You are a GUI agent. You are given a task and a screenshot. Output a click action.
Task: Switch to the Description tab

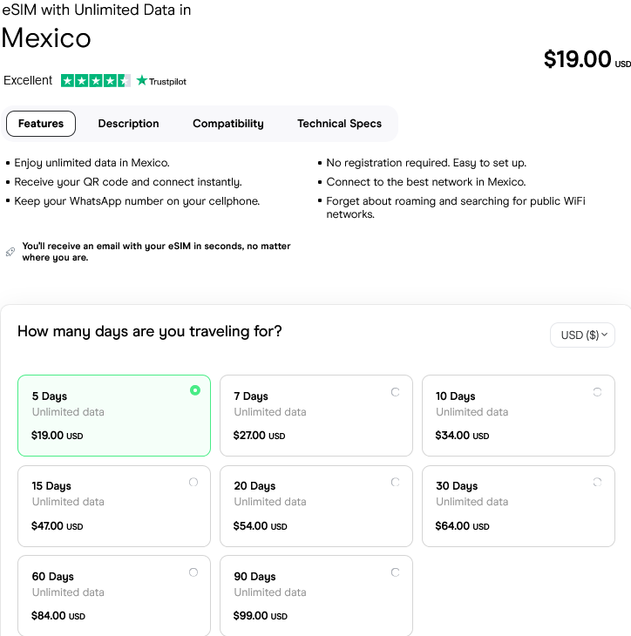tap(128, 124)
